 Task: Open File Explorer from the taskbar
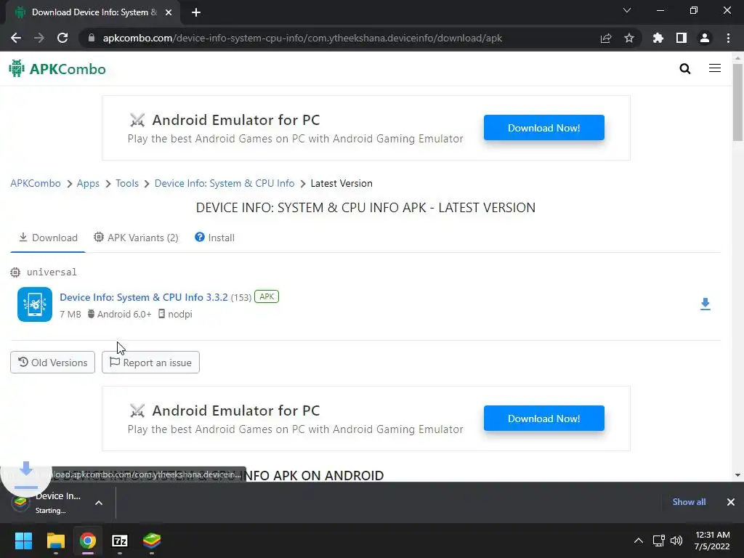click(x=55, y=541)
